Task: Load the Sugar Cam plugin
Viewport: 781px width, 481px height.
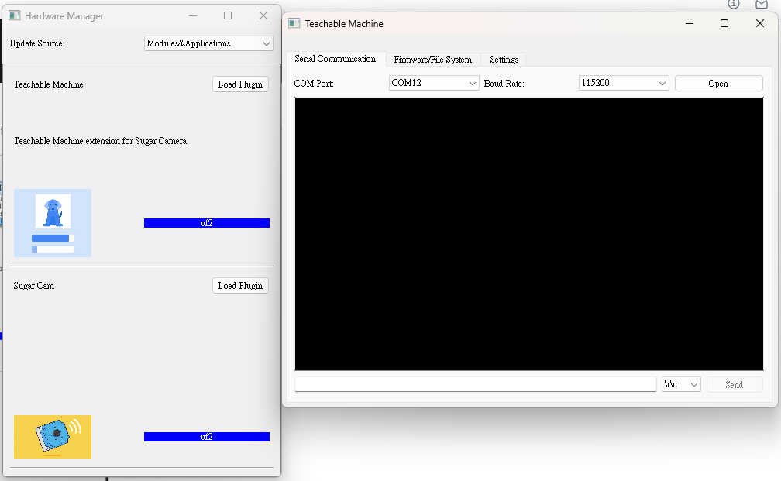Action: 240,285
